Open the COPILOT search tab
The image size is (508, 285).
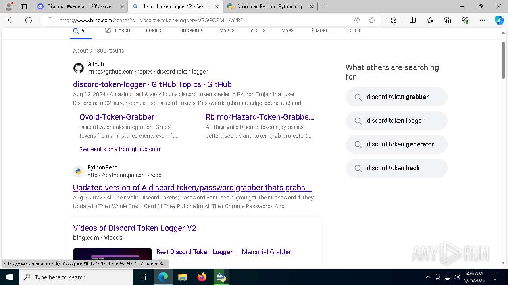pos(155,31)
